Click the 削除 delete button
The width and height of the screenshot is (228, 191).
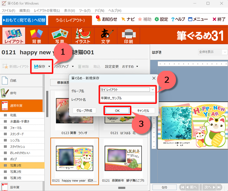(83, 66)
